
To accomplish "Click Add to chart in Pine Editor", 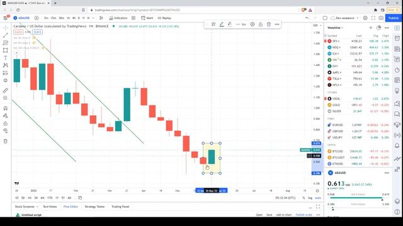I will (284, 215).
